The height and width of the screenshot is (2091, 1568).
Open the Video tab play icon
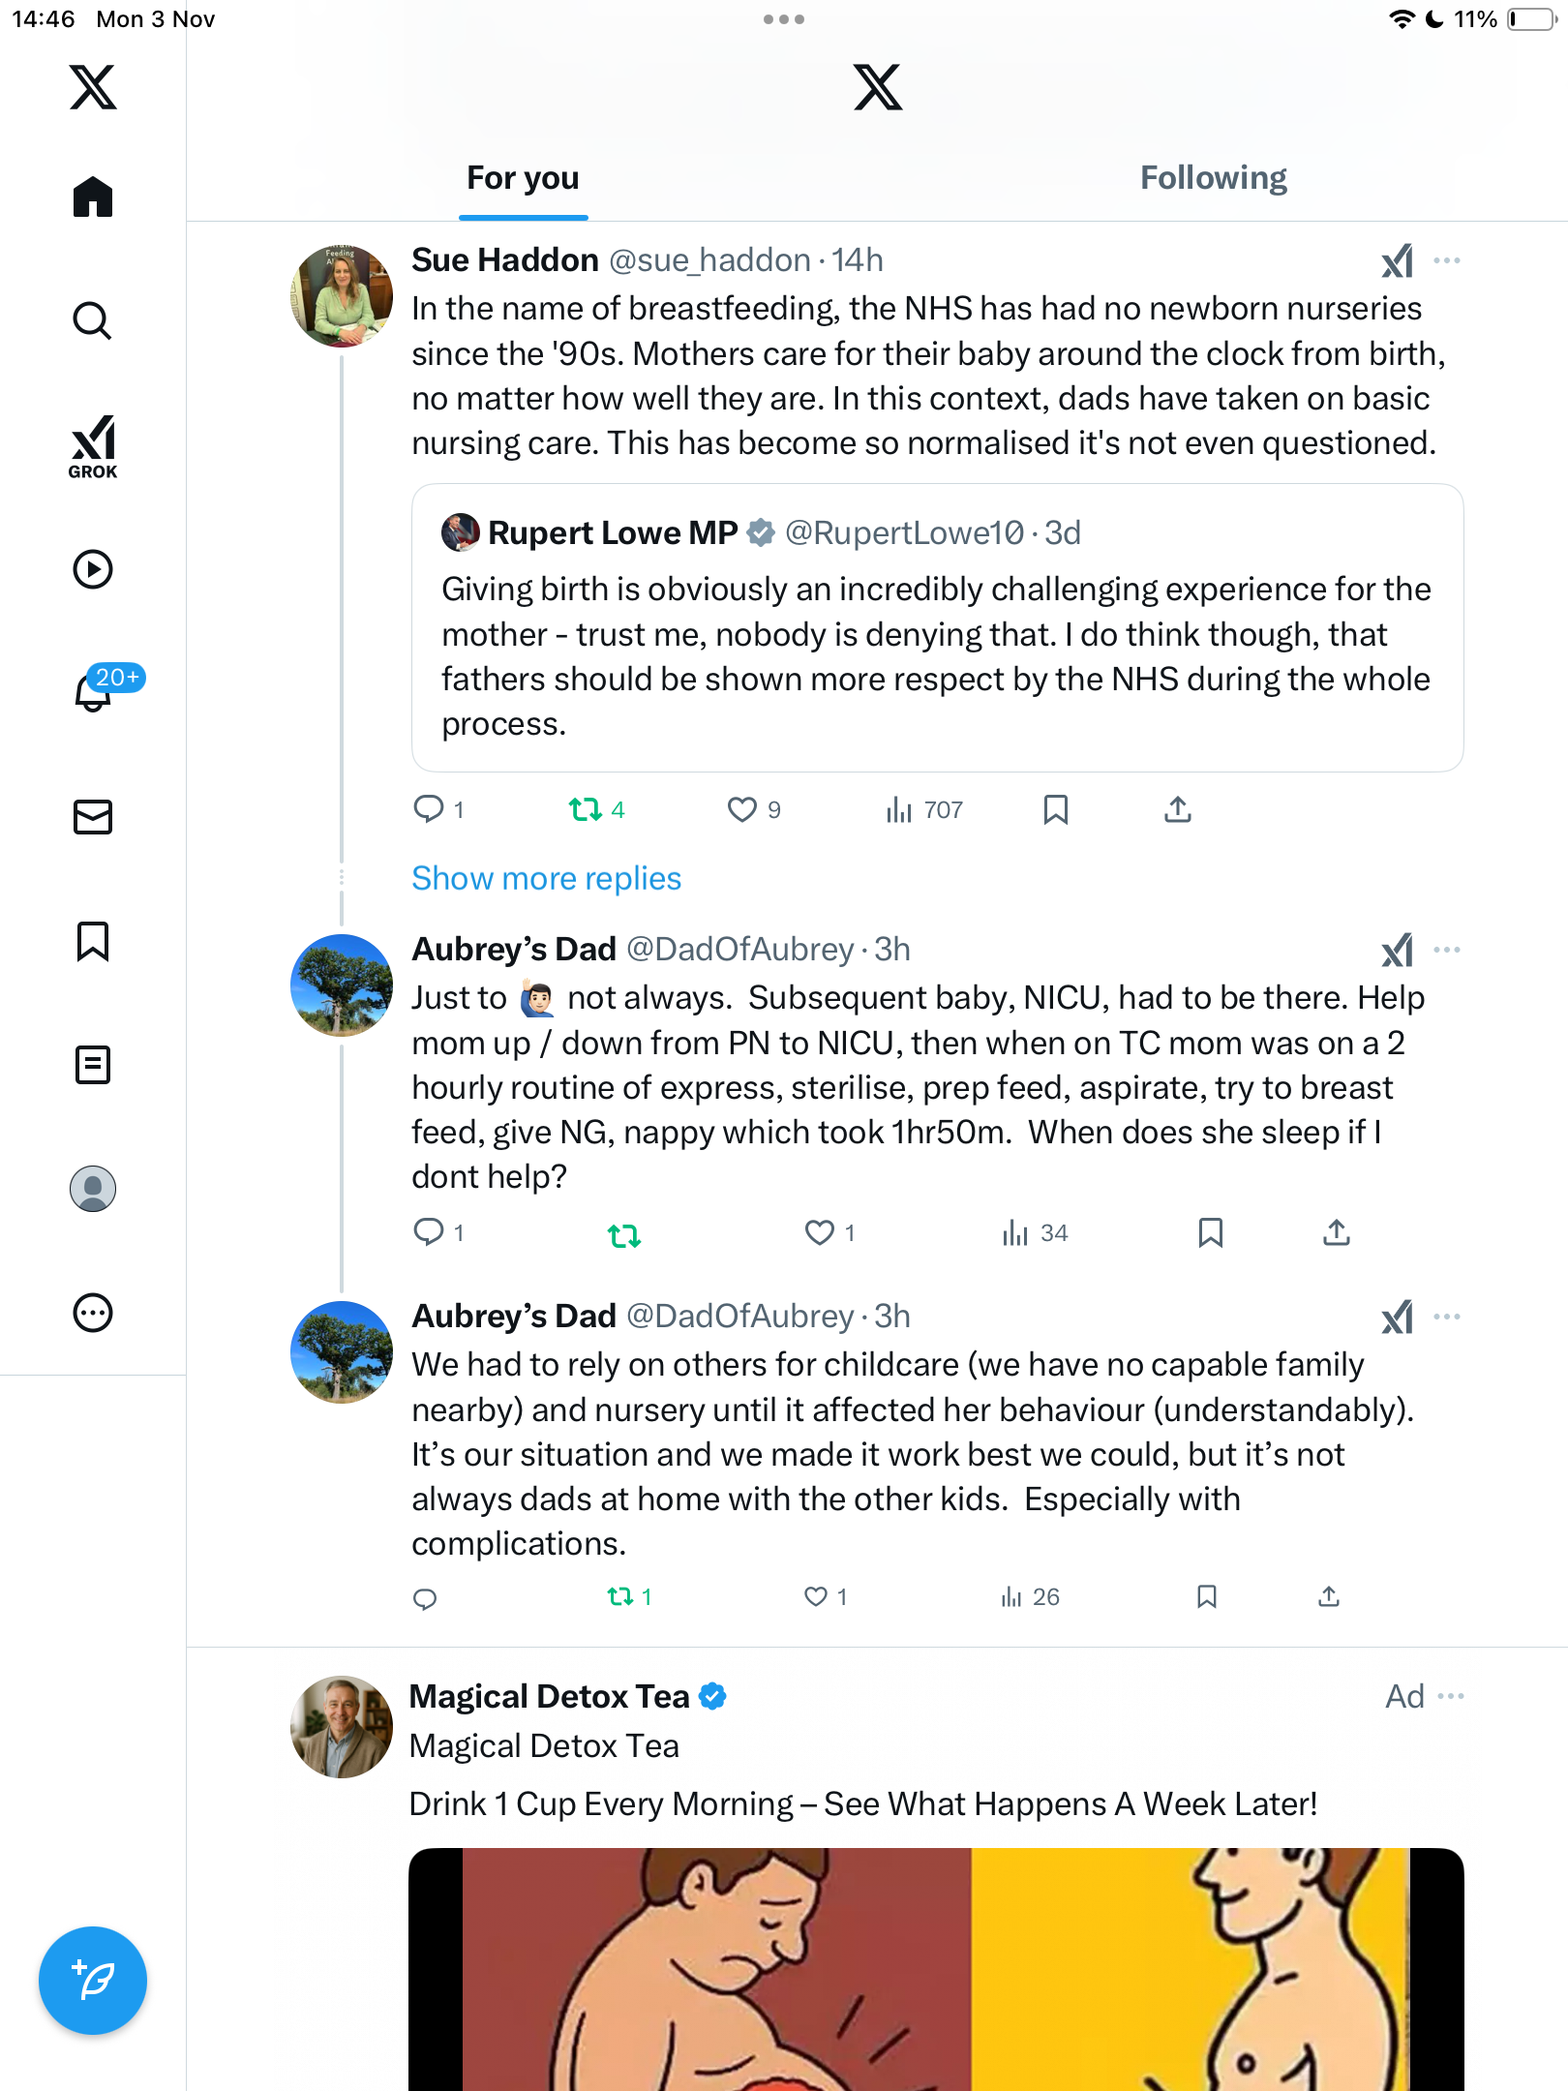(x=93, y=569)
